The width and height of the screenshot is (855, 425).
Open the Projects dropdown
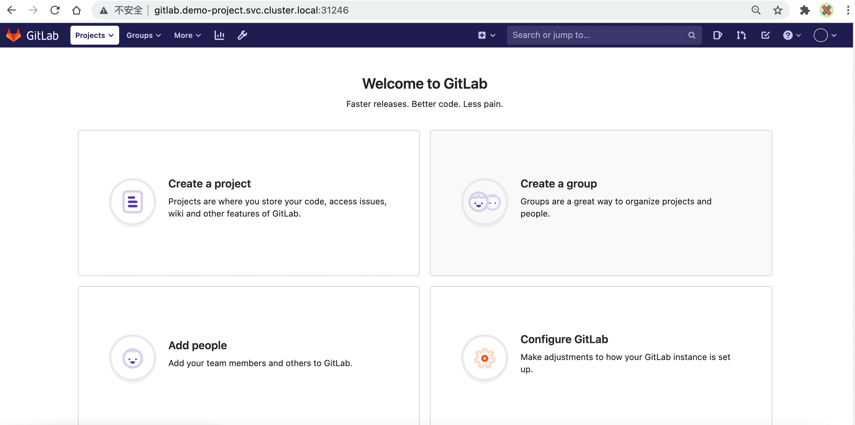click(94, 35)
